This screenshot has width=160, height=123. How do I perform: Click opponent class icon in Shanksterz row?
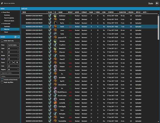coord(55,48)
